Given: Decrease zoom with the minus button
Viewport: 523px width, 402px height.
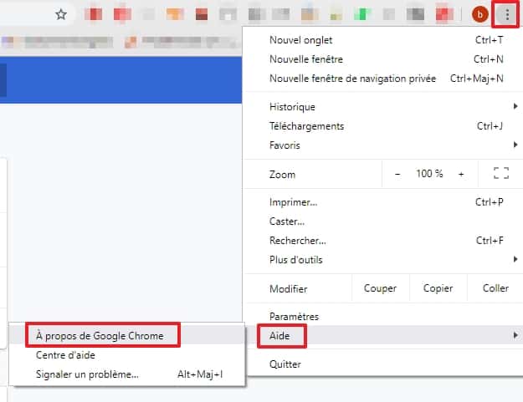Looking at the screenshot, I should click(397, 174).
